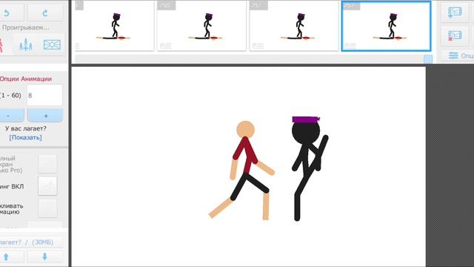Toggle the loop animation checkbox
Viewport: 474px width, 267px height.
point(47,208)
